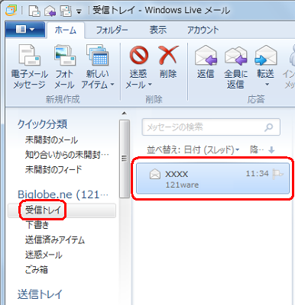Viewport: 295px width, 305px height.
Task: Click the folder pane scrollbar thumb
Action: point(125,159)
